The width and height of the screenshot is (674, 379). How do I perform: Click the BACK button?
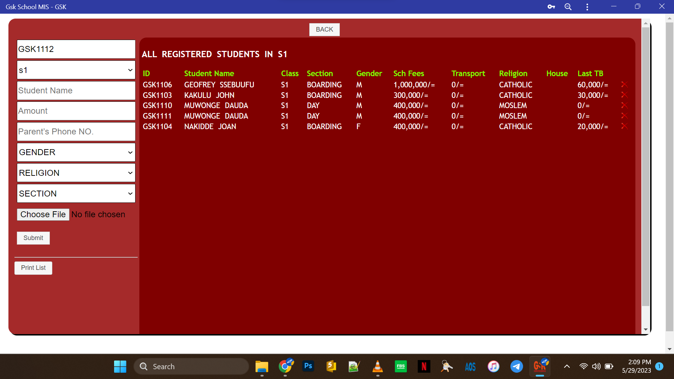pos(324,29)
